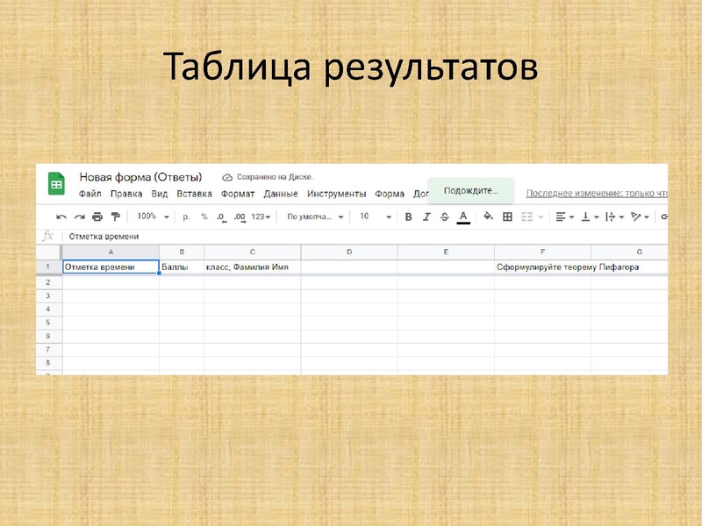The height and width of the screenshot is (526, 702).
Task: Click the Undo icon
Action: [61, 216]
